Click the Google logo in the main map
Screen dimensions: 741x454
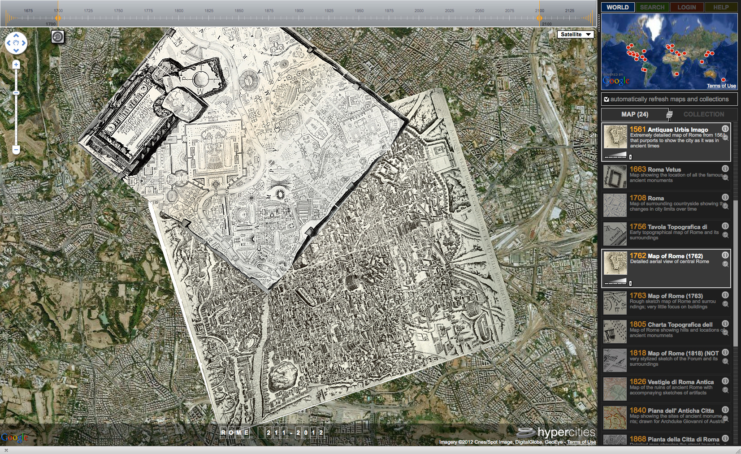click(14, 437)
